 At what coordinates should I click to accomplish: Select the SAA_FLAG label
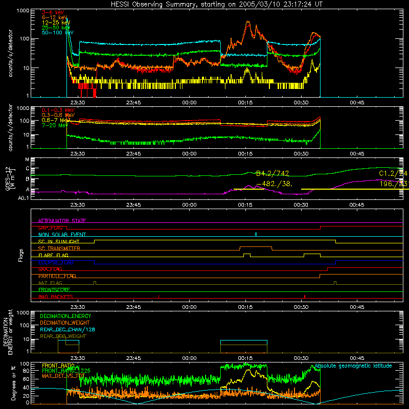50,269
